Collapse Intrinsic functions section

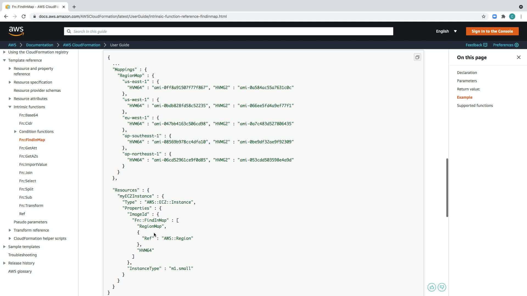10,107
